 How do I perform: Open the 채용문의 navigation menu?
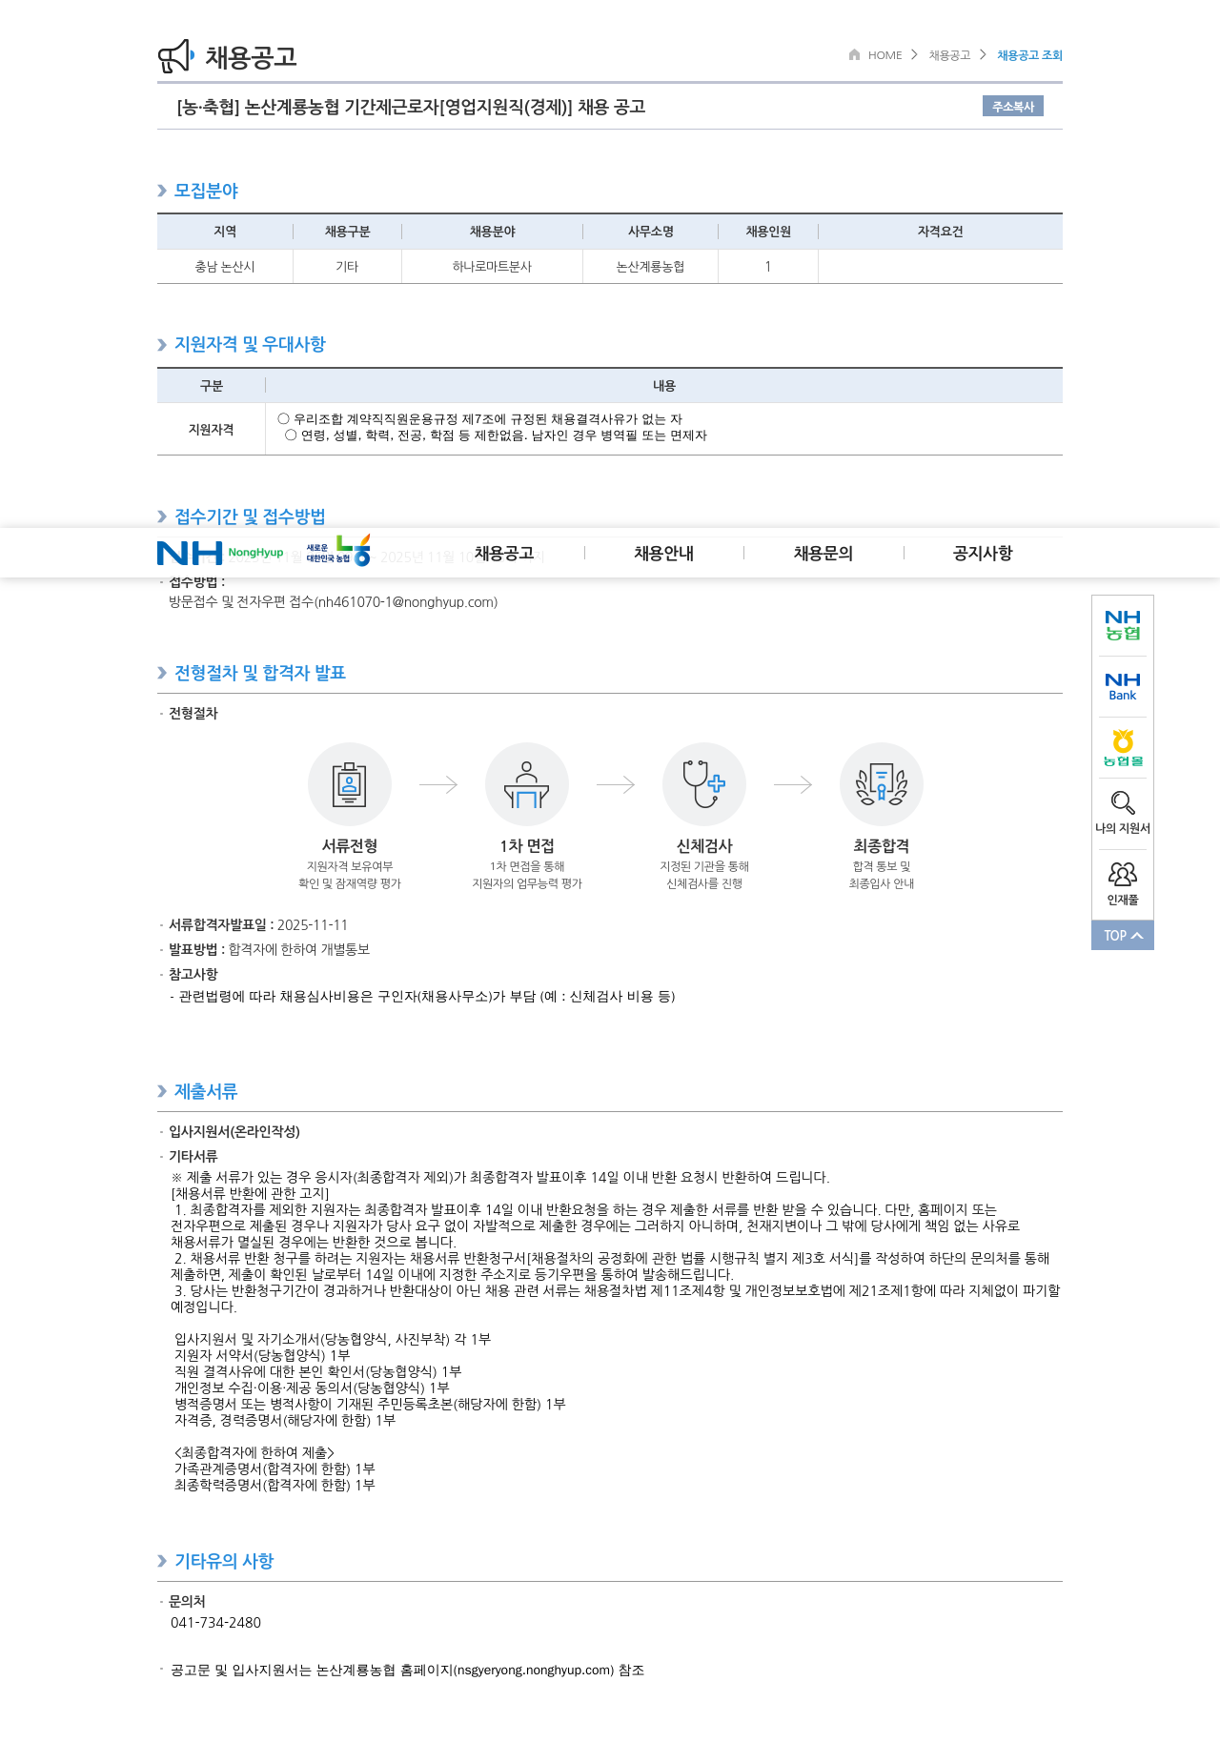823,553
